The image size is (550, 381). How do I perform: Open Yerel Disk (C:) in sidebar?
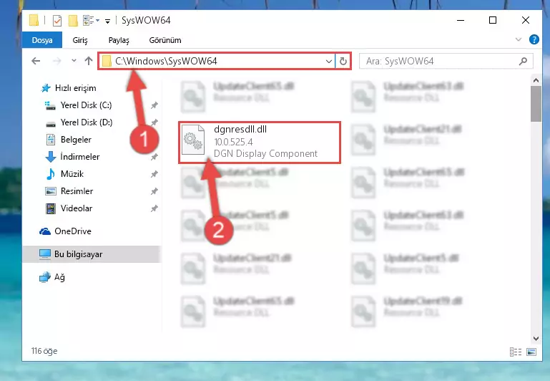86,105
